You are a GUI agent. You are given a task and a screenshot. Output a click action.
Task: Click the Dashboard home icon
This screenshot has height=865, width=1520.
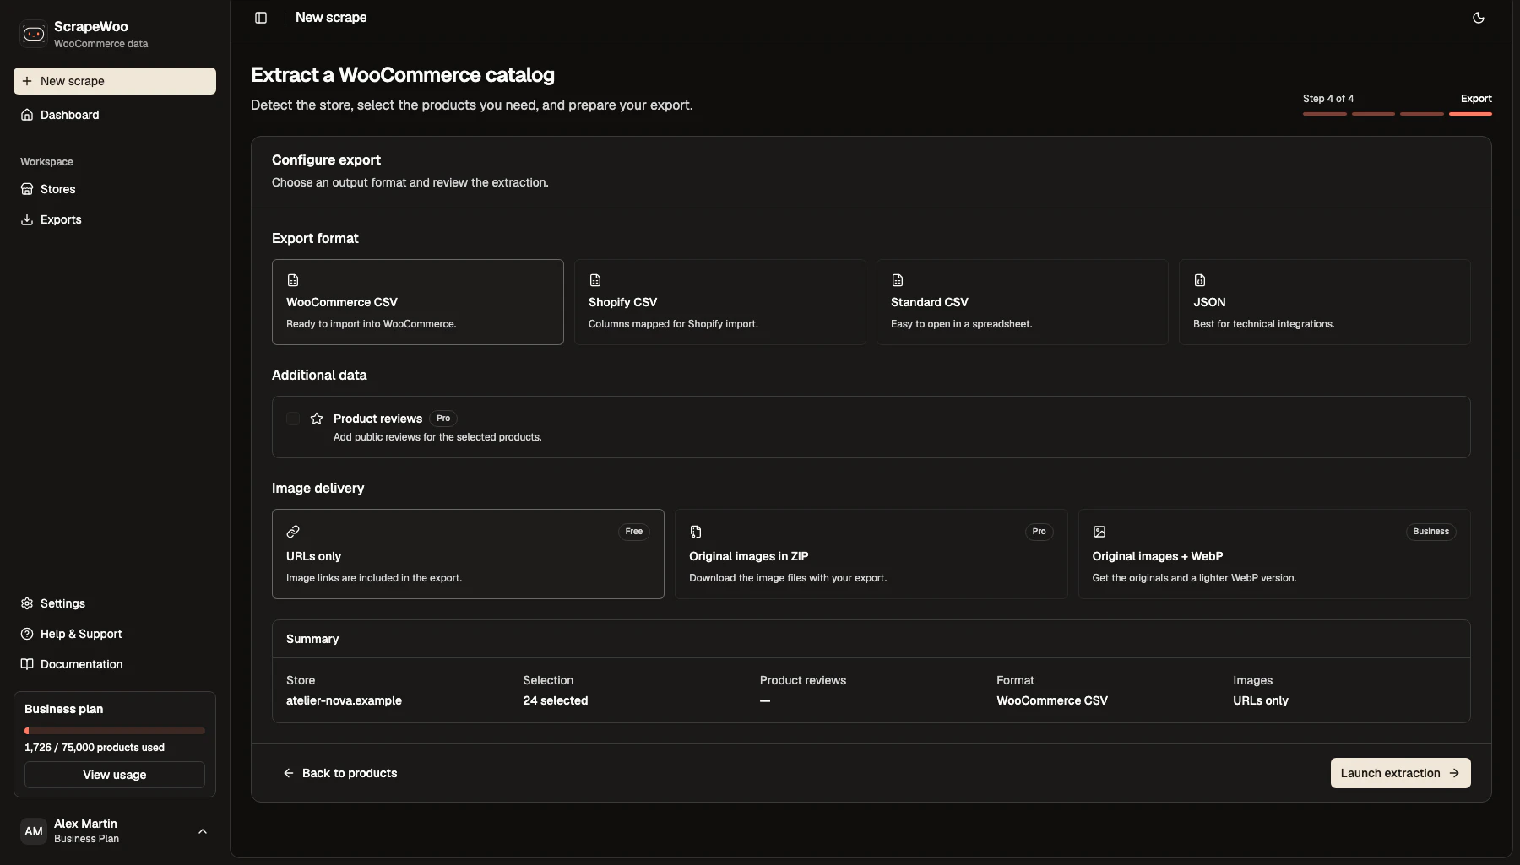tap(27, 115)
